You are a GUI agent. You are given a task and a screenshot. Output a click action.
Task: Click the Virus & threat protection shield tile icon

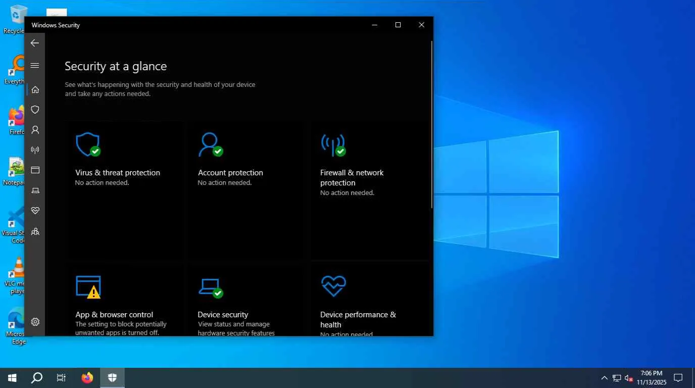88,144
